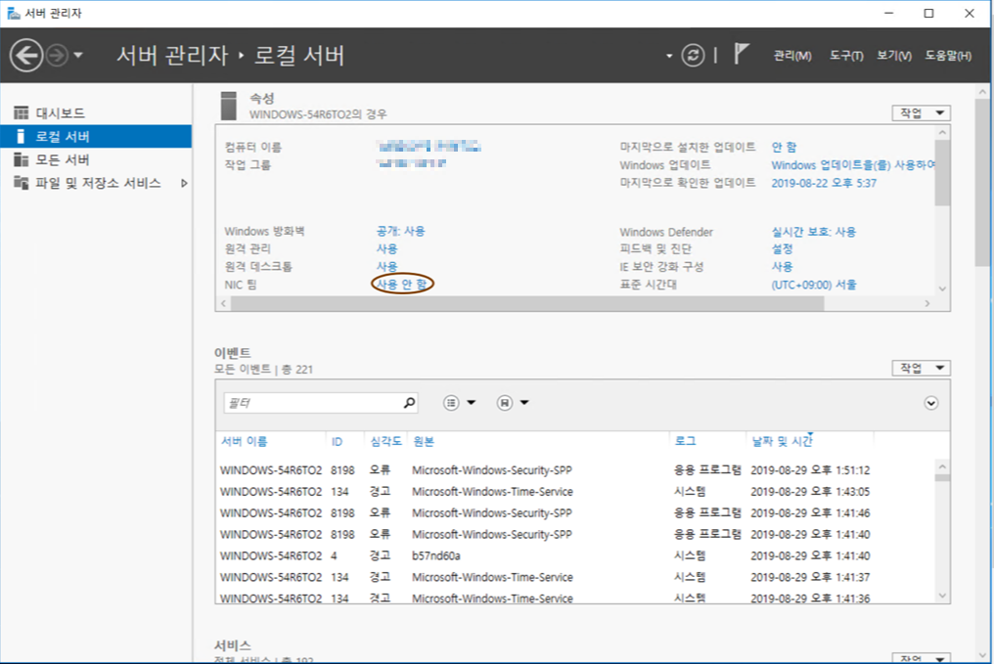Open the 도구(T) menu

pyautogui.click(x=846, y=56)
